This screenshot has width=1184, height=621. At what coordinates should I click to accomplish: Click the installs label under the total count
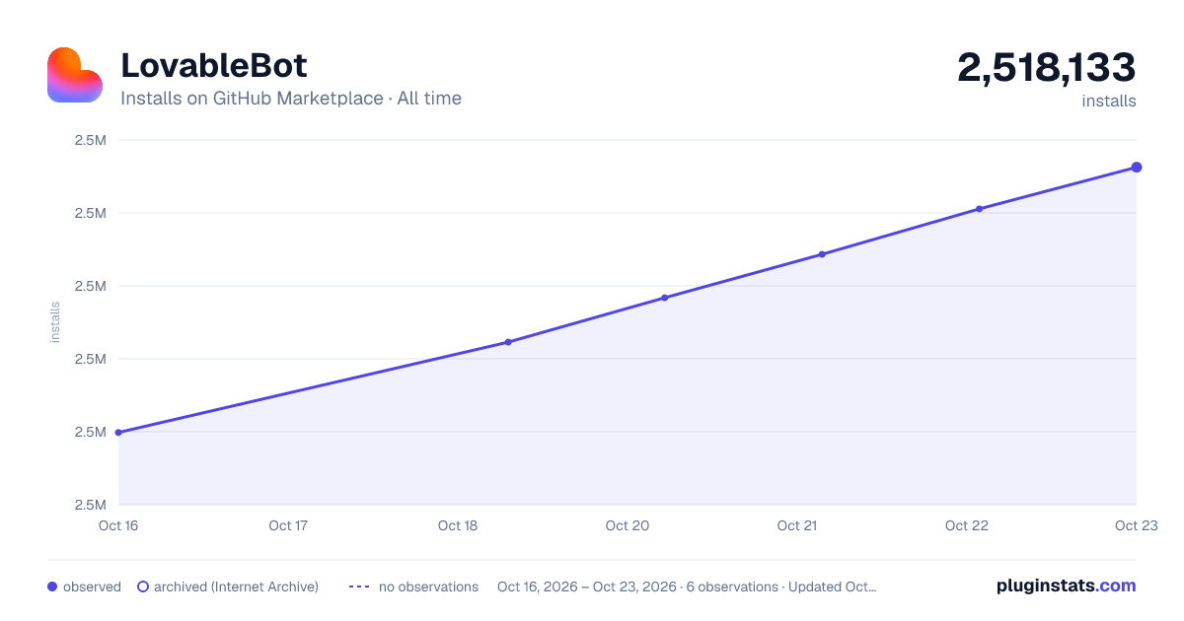click(x=1109, y=101)
